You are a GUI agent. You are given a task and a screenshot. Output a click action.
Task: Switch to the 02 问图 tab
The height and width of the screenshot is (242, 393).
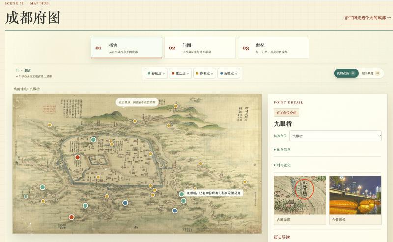(x=200, y=48)
